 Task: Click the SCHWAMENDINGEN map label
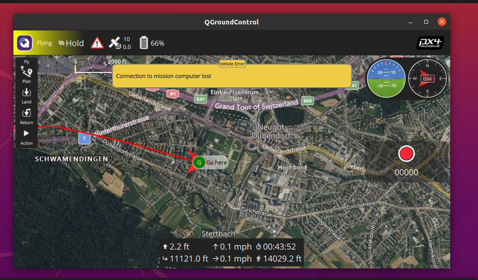(x=71, y=159)
